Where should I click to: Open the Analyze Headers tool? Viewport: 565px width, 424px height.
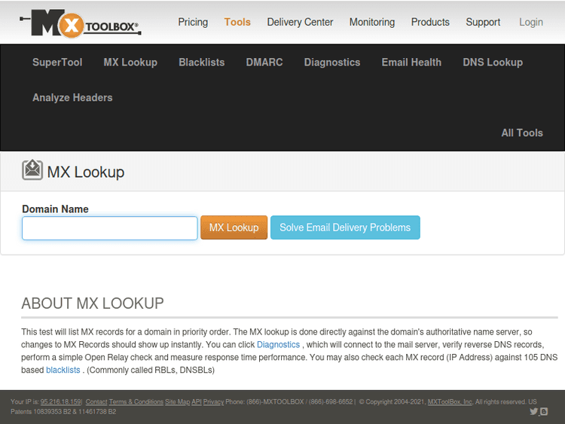pos(72,98)
